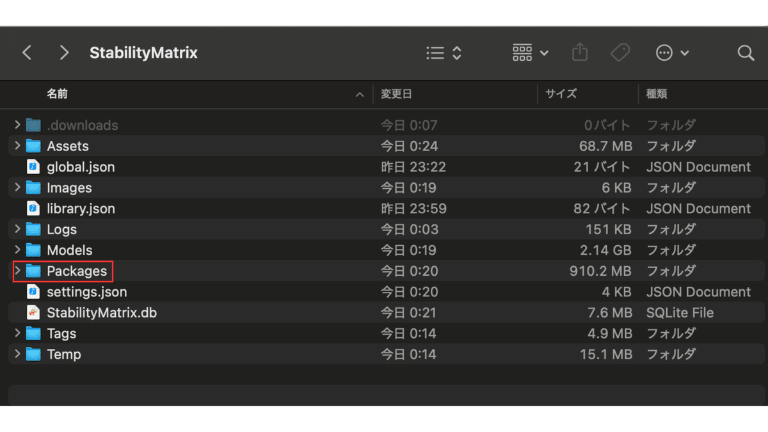Viewport: 768px width, 432px height.
Task: Expand the Packages folder chevron
Action: [17, 271]
